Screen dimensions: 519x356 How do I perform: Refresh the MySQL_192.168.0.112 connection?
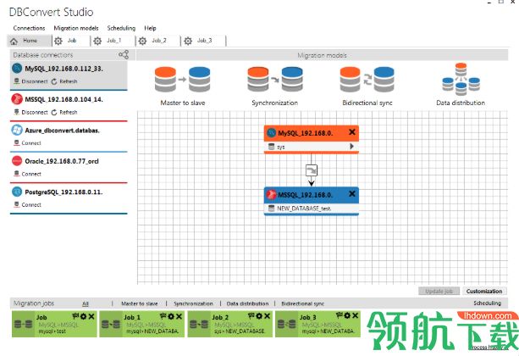[x=64, y=81]
